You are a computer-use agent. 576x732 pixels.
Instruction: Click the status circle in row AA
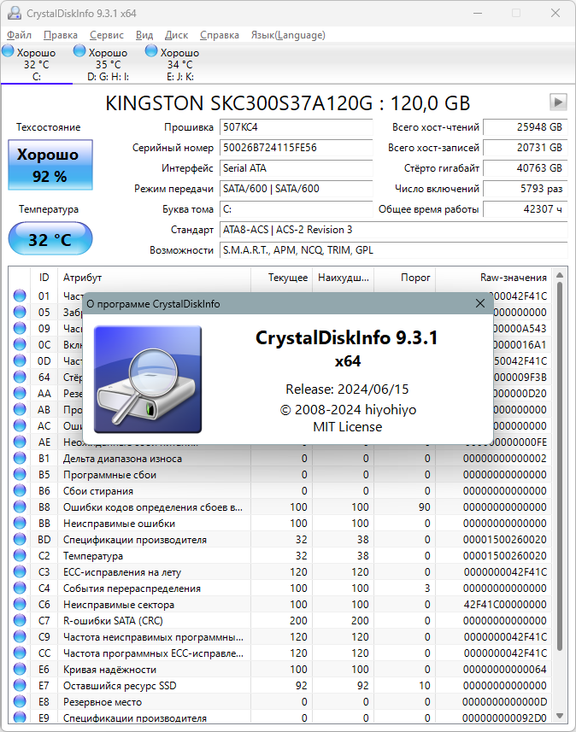point(20,393)
